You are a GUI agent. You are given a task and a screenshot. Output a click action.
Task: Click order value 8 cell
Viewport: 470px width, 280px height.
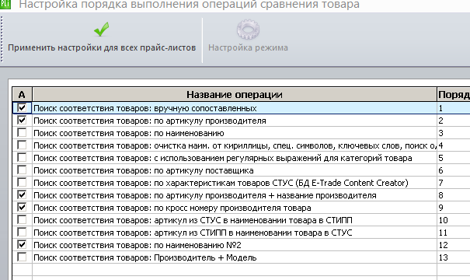click(454, 195)
